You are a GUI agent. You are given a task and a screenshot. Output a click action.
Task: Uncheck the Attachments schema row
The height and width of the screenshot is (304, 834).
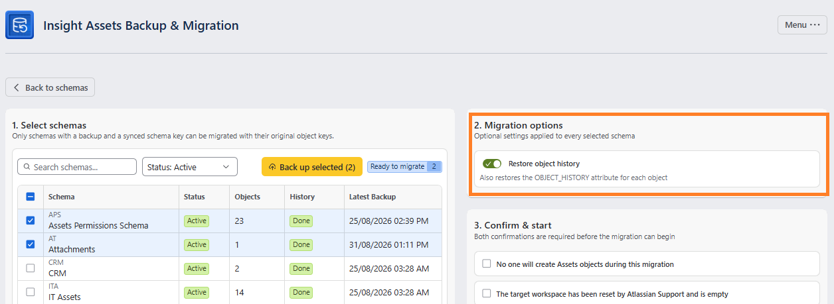click(x=30, y=244)
